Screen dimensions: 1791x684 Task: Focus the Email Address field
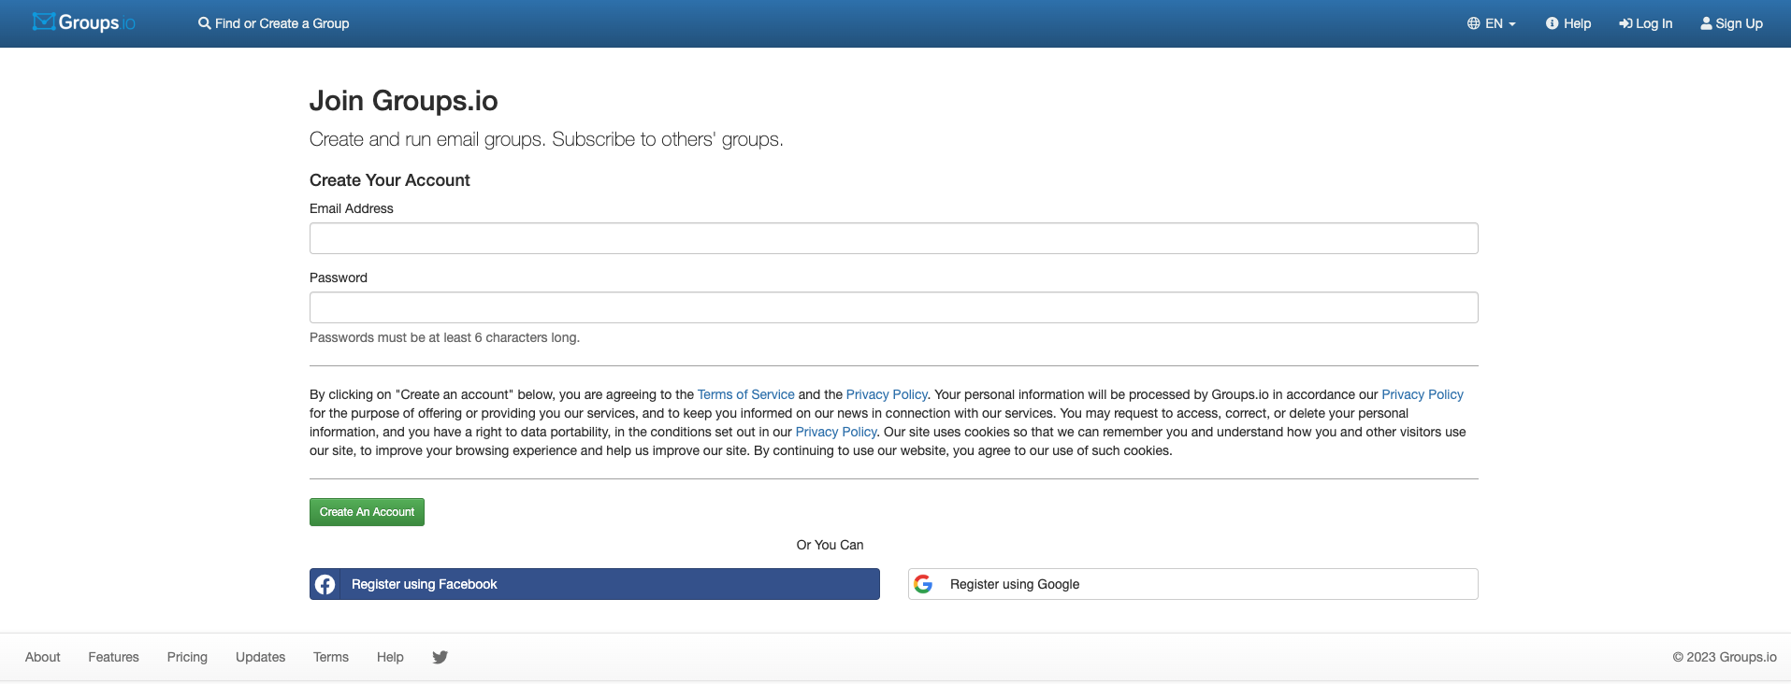893,238
